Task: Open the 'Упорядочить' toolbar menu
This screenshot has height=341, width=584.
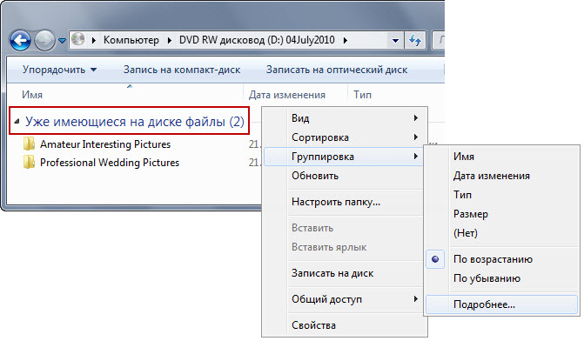Action: point(59,70)
